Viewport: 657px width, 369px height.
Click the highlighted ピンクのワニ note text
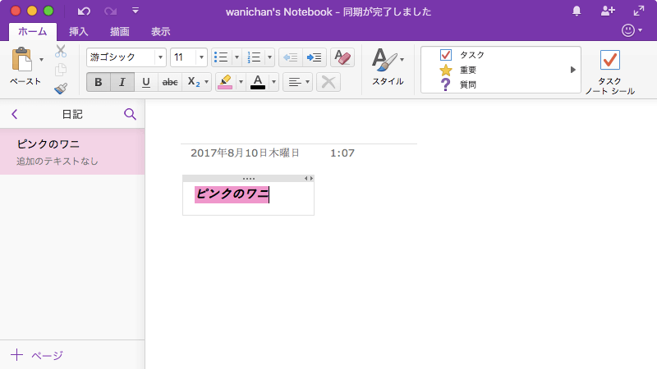click(x=232, y=194)
